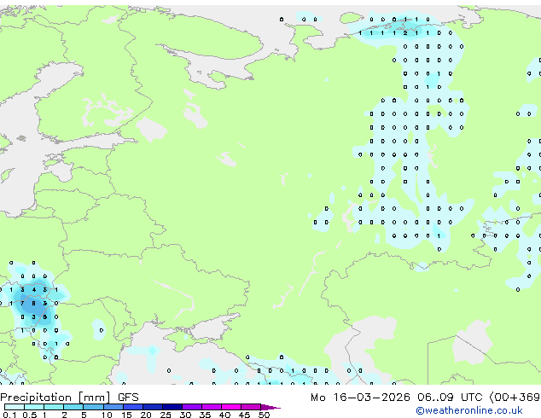Click the 25–30 mm dark blue swatch

pyautogui.click(x=172, y=407)
